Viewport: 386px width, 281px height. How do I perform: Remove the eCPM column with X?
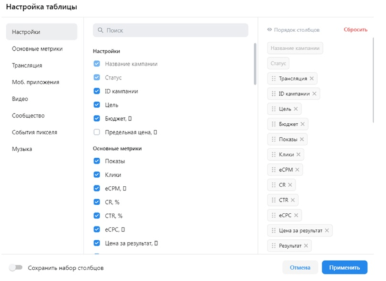click(298, 170)
